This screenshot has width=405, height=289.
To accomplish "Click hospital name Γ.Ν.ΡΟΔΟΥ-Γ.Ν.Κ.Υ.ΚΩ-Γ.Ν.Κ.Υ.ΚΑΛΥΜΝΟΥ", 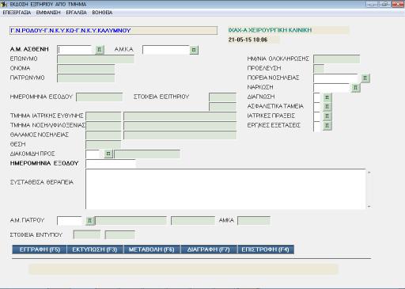I will coord(70,31).
